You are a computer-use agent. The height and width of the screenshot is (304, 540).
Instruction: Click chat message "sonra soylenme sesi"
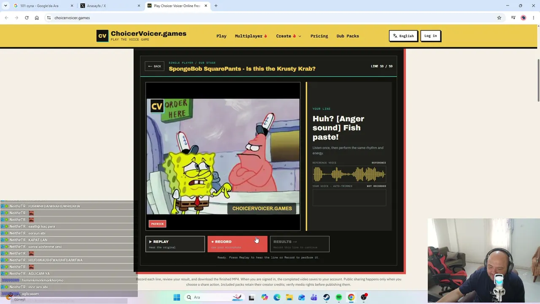[x=45, y=247]
